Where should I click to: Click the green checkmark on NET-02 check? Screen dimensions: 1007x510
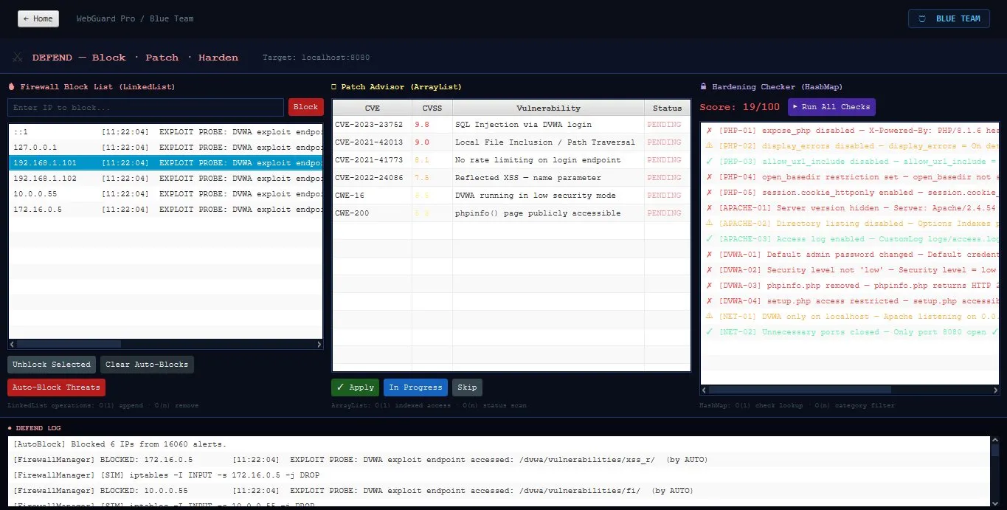[x=709, y=332]
